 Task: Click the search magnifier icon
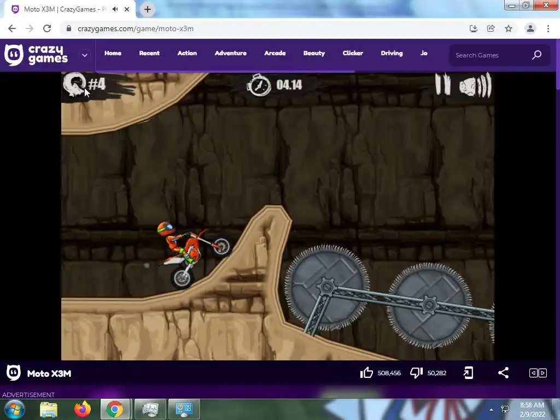point(537,55)
